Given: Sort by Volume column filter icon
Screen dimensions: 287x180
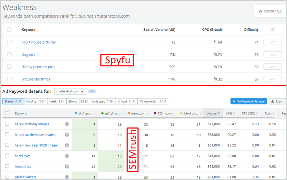Looking at the screenshot, I should (219, 113).
